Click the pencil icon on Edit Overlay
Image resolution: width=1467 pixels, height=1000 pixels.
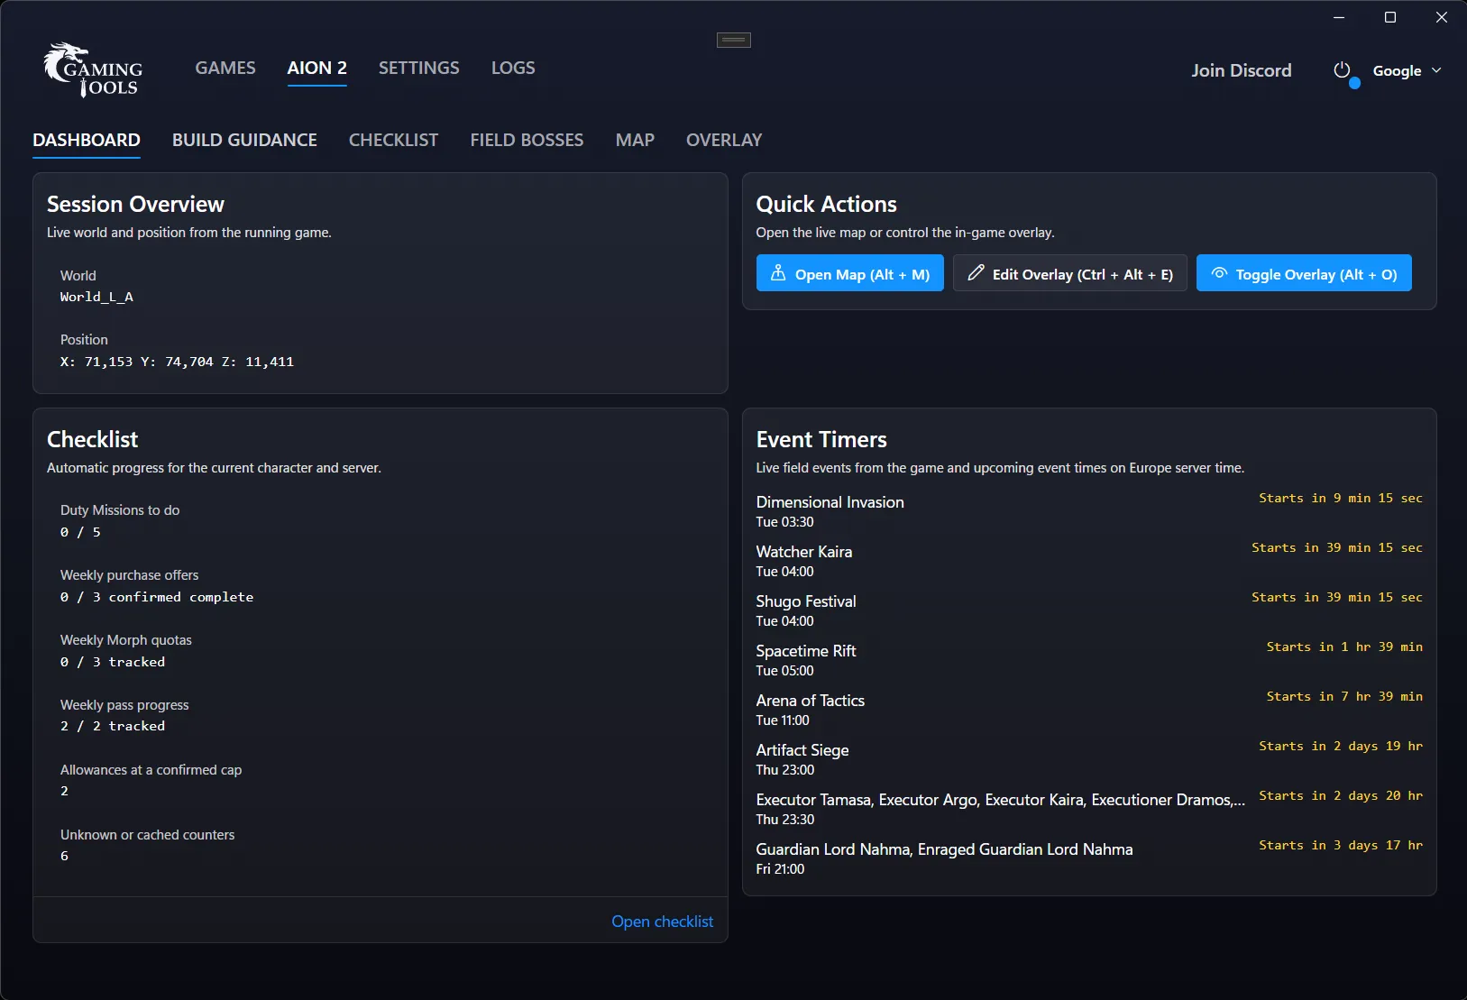976,273
